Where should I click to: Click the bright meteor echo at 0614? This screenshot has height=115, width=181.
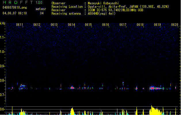click(x=73, y=88)
